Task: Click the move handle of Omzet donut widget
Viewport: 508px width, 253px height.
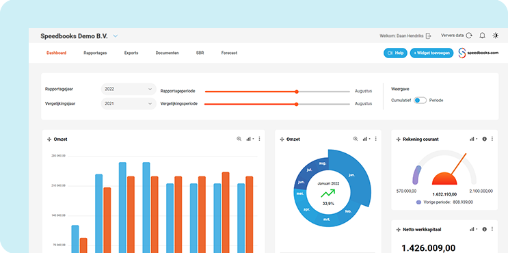Action: pyautogui.click(x=282, y=139)
